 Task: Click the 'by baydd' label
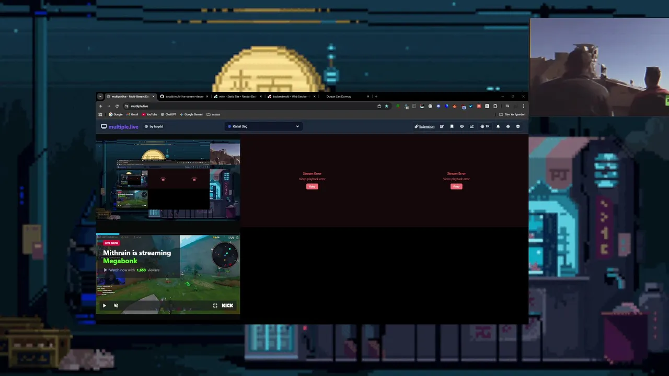point(154,126)
